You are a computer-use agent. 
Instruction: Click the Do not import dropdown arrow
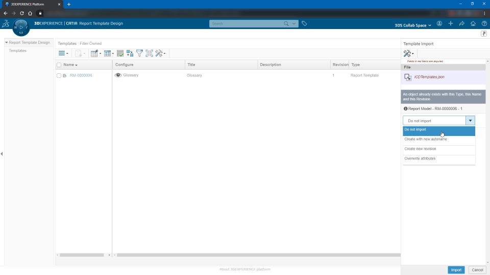[x=470, y=121]
